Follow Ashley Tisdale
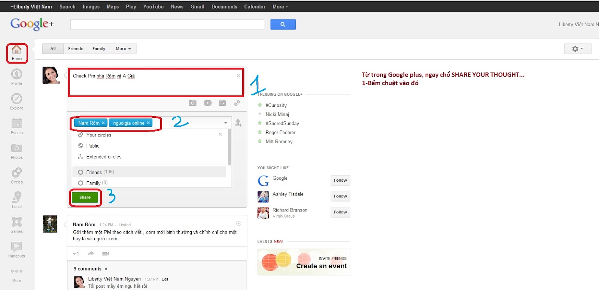The height and width of the screenshot is (290, 599). click(x=340, y=196)
